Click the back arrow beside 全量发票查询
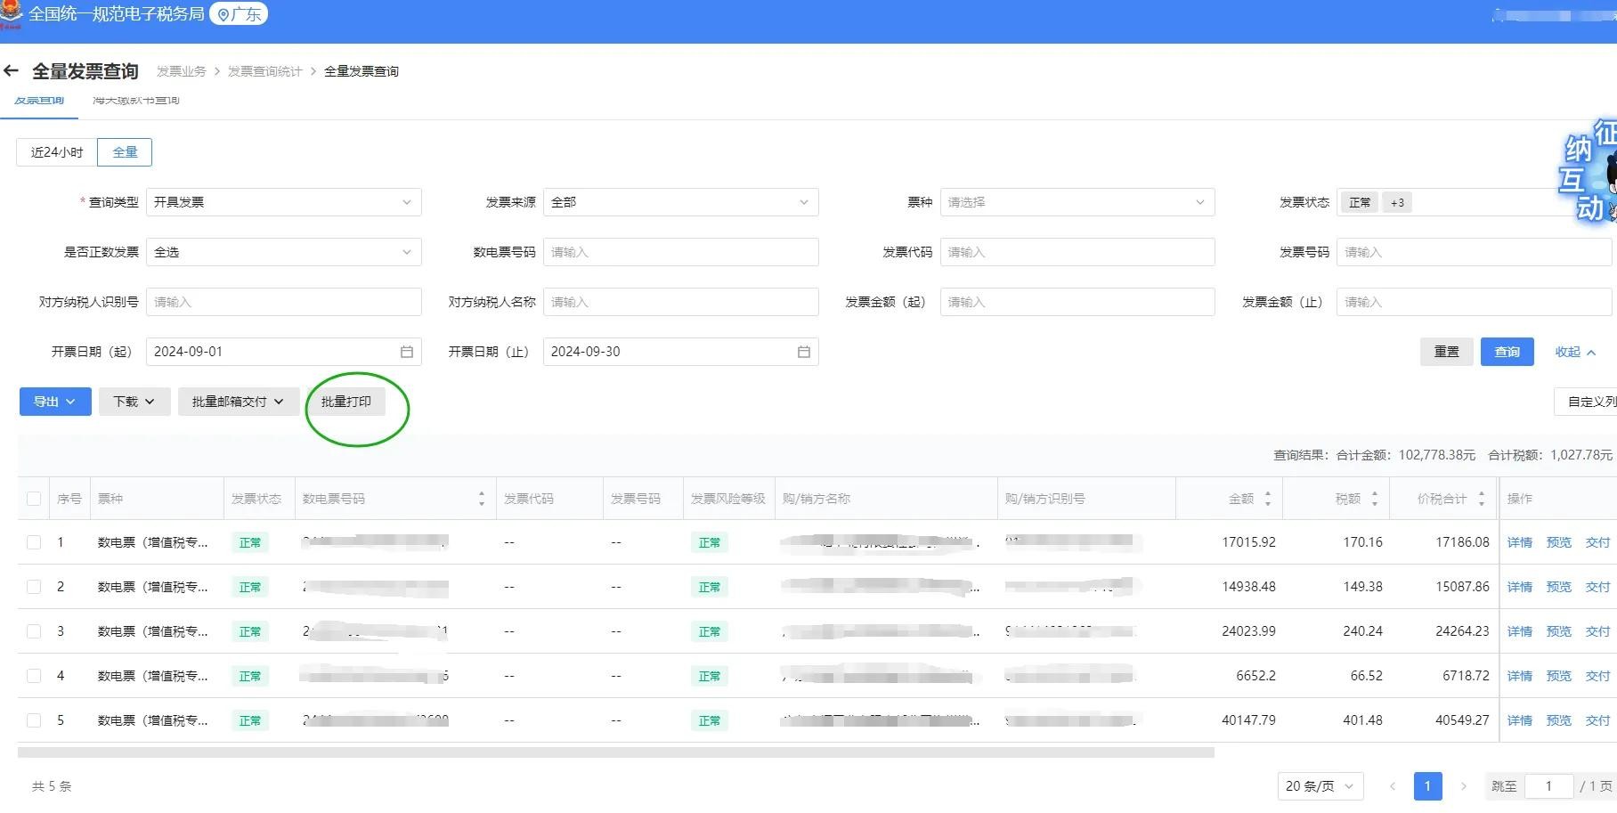This screenshot has width=1617, height=813. (12, 71)
